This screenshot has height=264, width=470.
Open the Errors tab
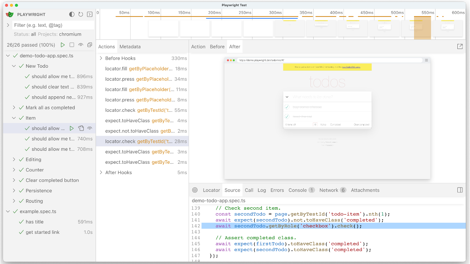277,190
